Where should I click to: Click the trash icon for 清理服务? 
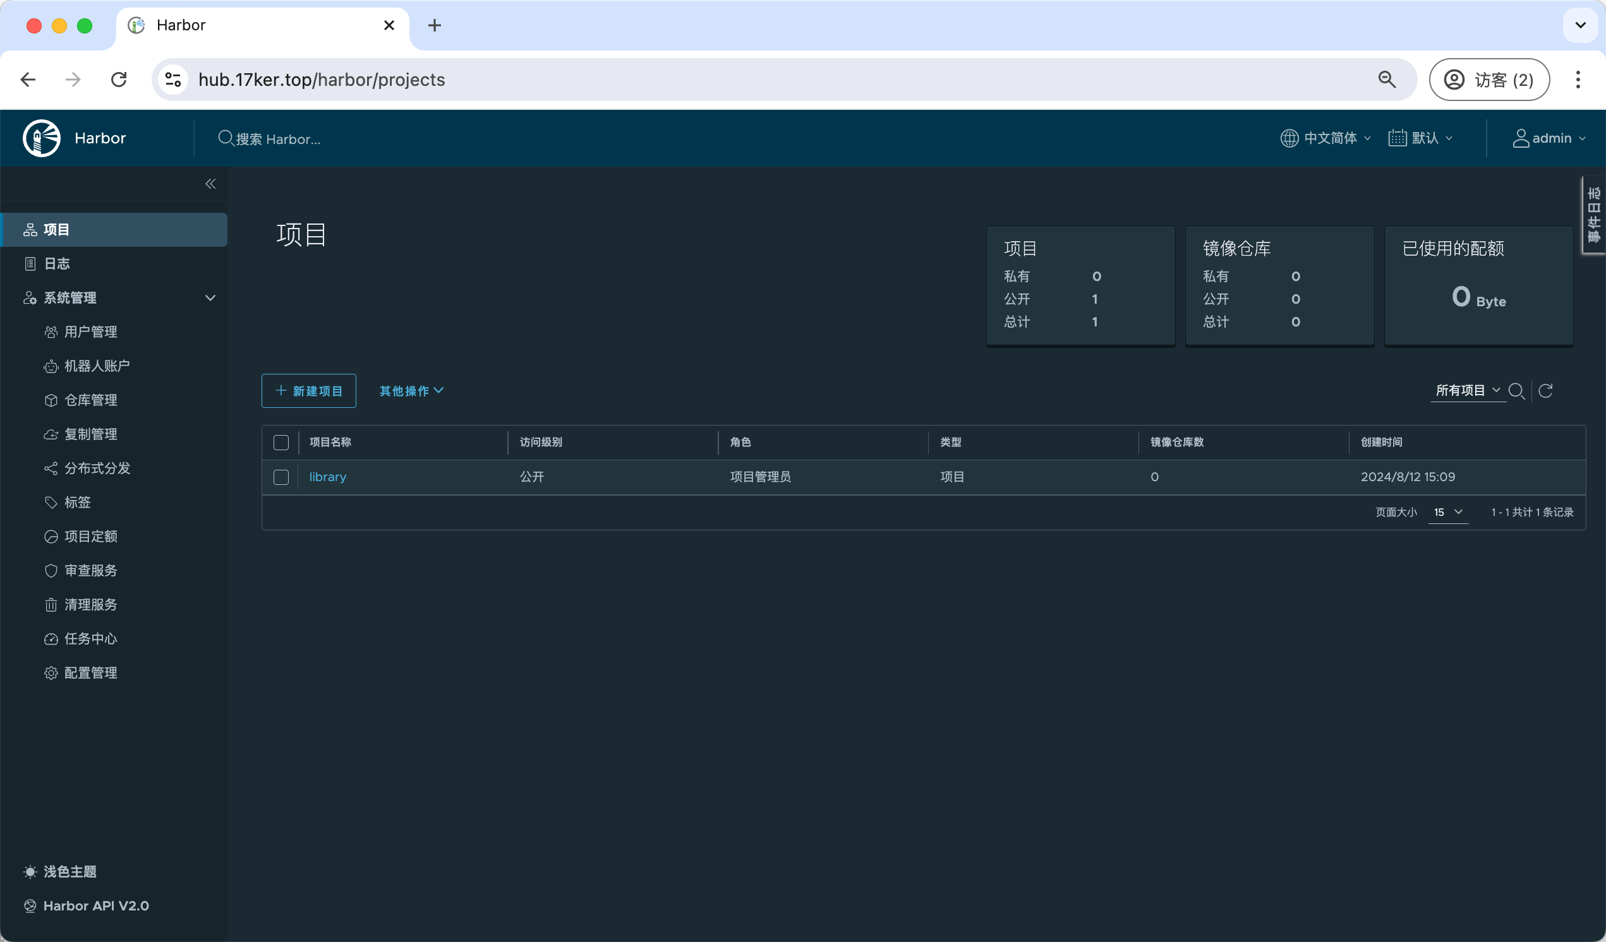[x=51, y=604]
